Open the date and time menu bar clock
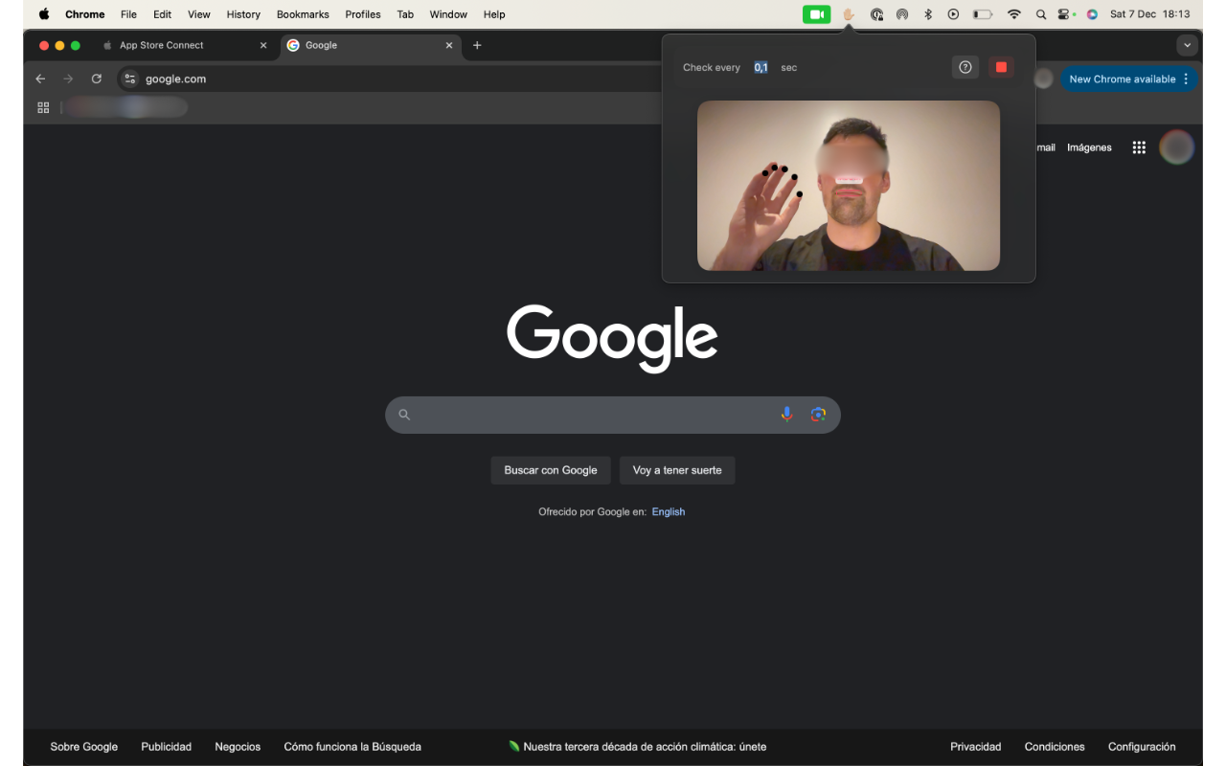Screen dimensions: 1226x766 [1149, 14]
